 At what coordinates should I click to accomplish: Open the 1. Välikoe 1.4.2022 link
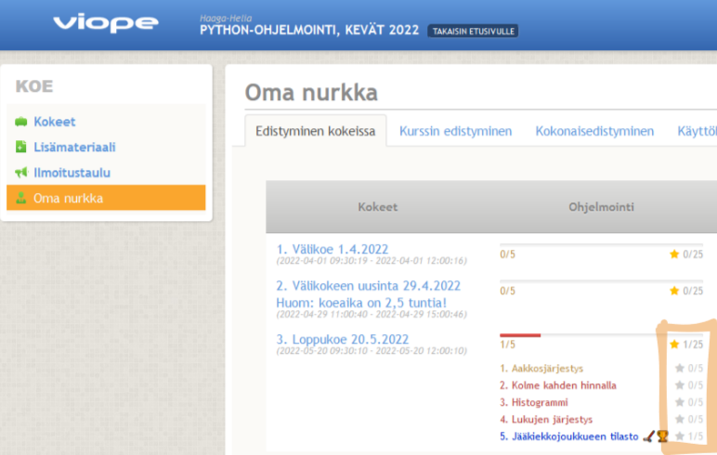pos(332,249)
